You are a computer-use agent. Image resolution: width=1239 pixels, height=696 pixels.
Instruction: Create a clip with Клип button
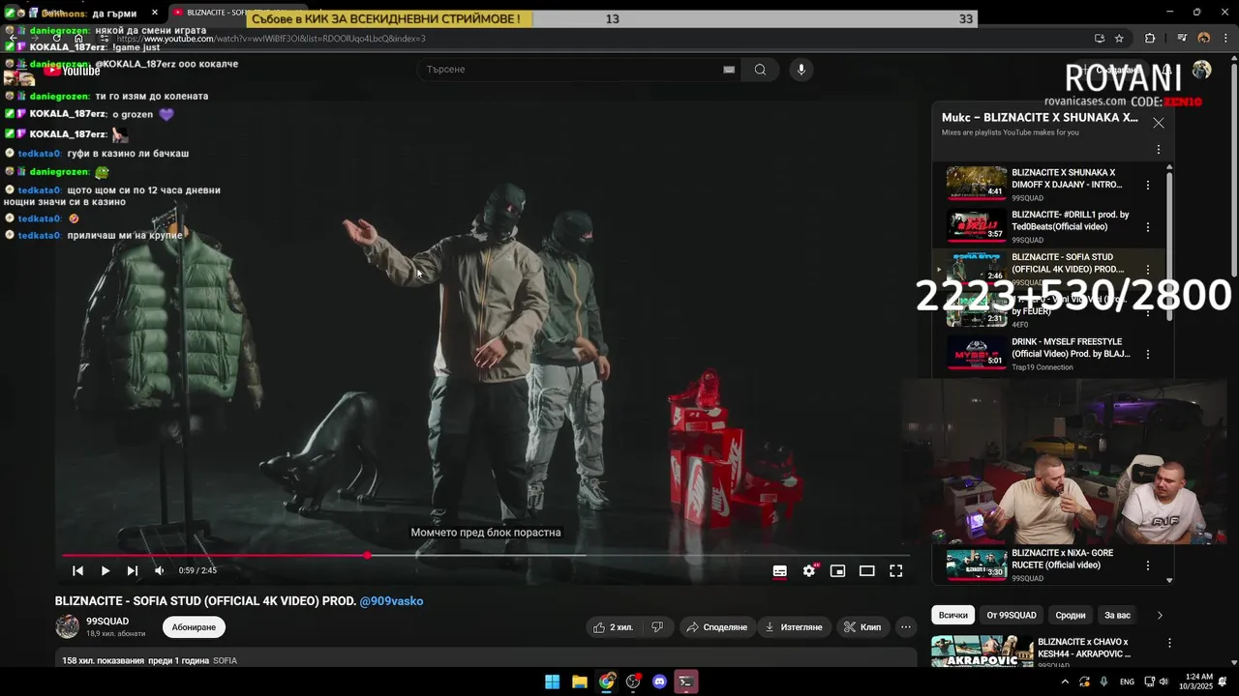(861, 627)
